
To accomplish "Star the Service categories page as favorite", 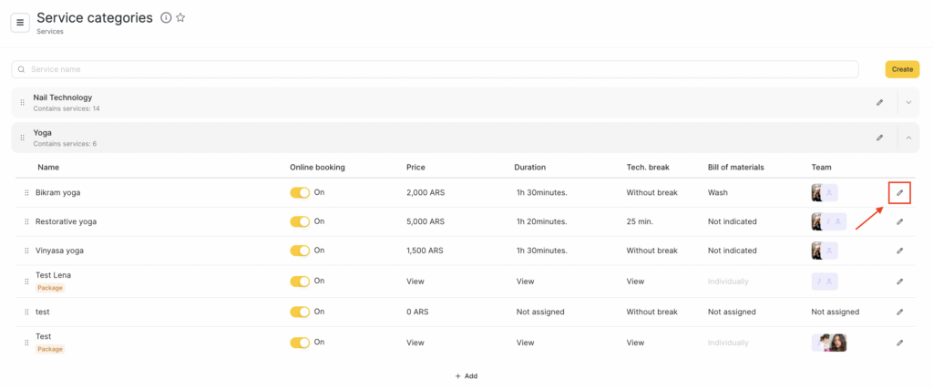I will [180, 17].
